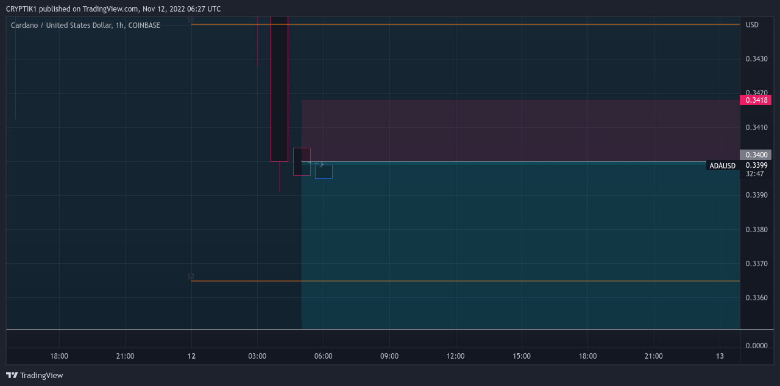Screen dimensions: 780x386
Task: Click the first 18:00 time axis label
Action: [x=59, y=356]
